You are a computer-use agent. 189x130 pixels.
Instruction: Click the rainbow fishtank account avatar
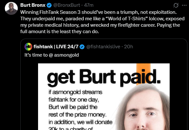click(28, 47)
